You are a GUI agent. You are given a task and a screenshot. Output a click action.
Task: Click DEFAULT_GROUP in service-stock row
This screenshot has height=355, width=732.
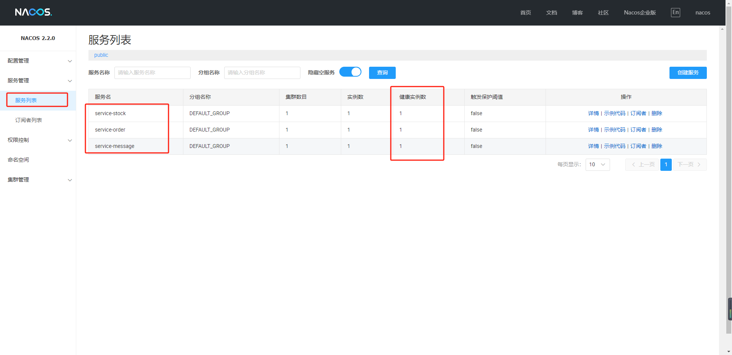click(x=209, y=113)
